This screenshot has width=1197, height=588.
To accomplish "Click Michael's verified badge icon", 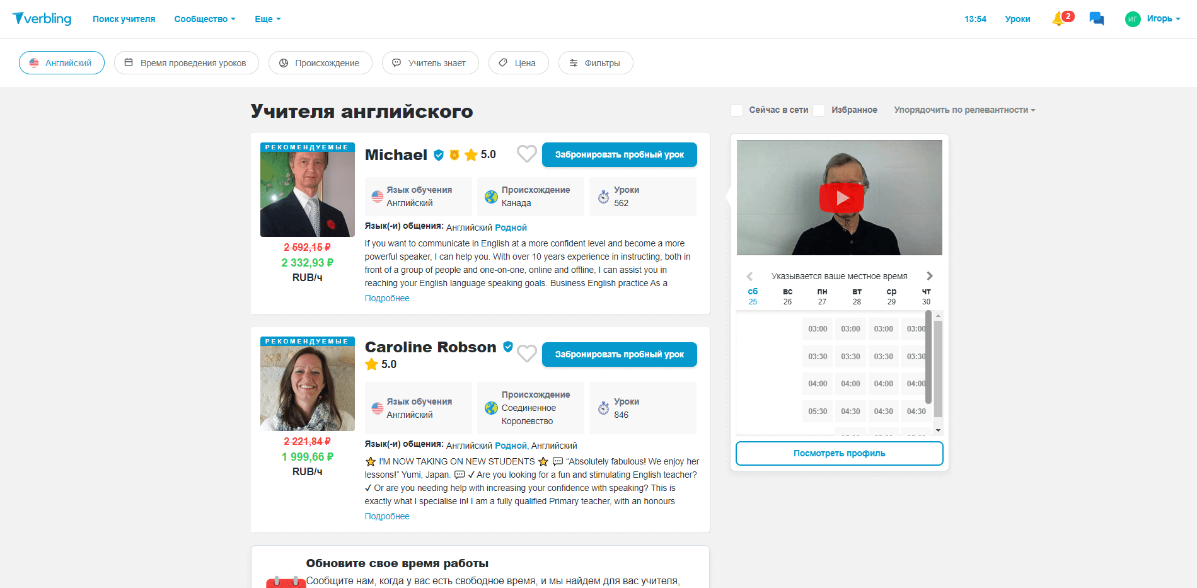I will coord(439,155).
